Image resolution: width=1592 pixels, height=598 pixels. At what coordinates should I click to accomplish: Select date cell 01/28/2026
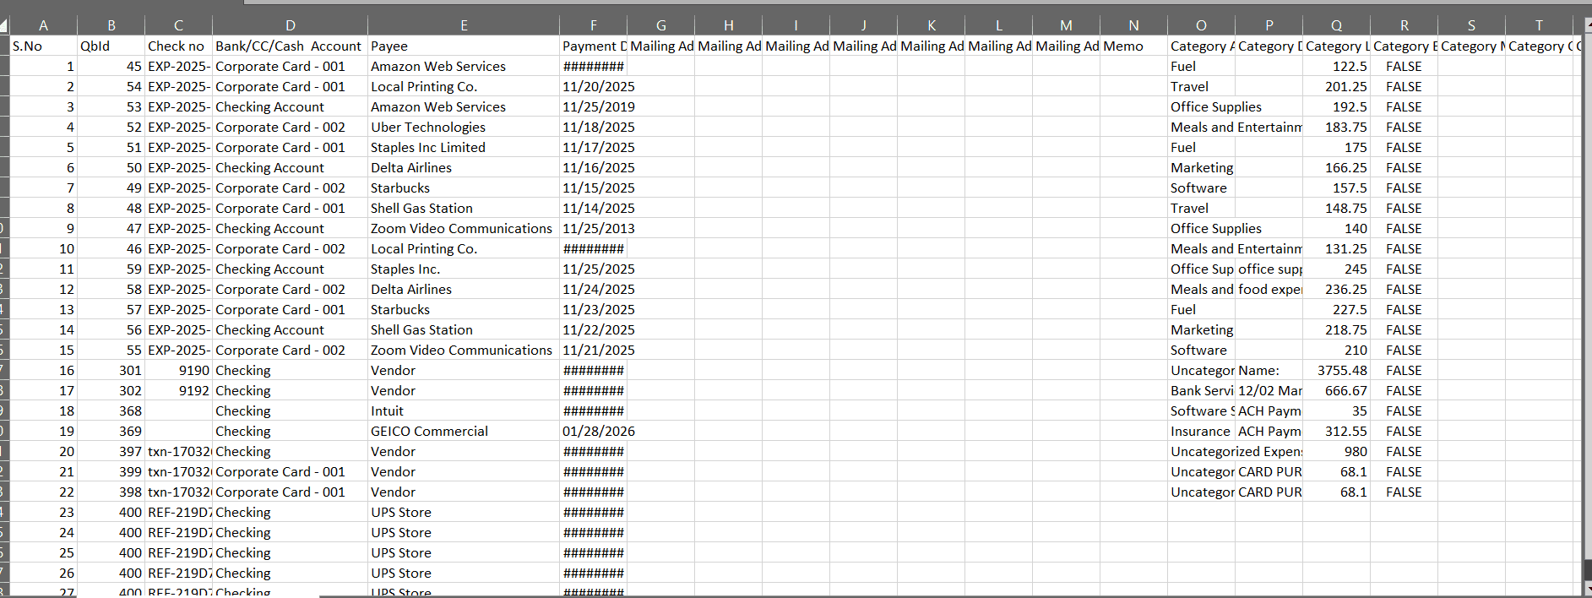click(594, 431)
